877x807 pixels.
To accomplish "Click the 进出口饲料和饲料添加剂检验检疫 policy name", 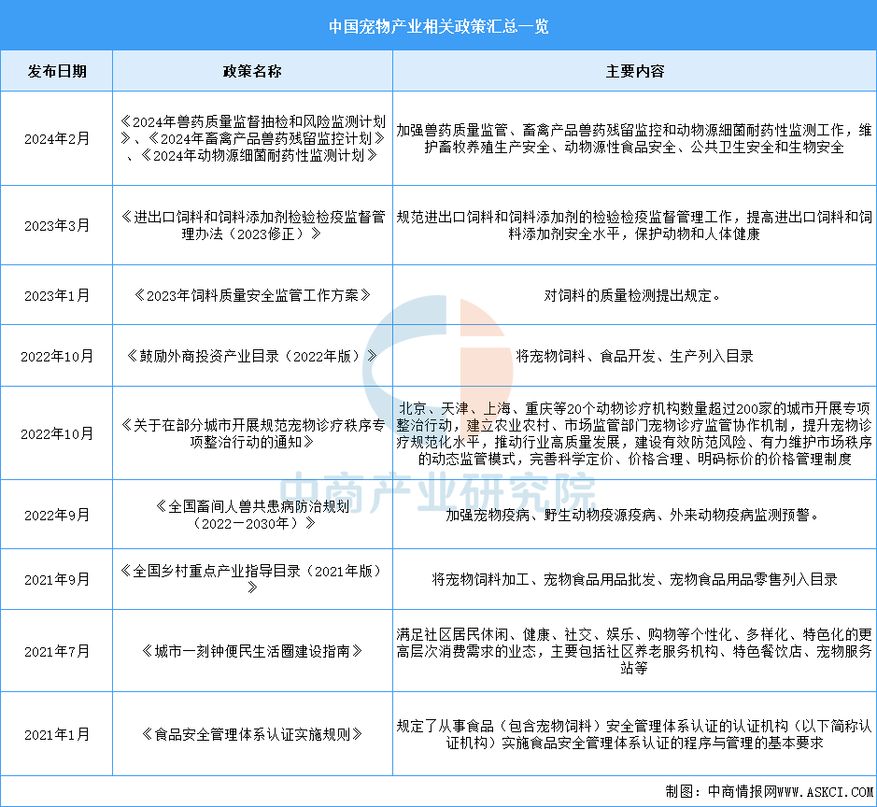I will [x=252, y=225].
